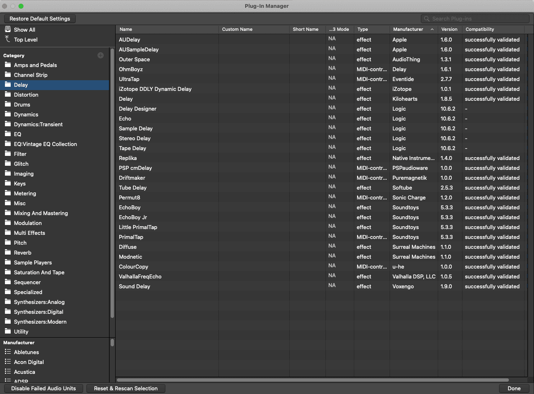The height and width of the screenshot is (394, 534).
Task: Click the Top Level arrow icon
Action: pyautogui.click(x=7, y=39)
